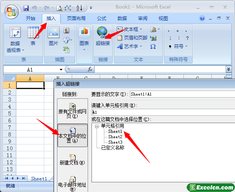This screenshot has width=235, height=192.
Task: Click cell A1
Action: coord(30,85)
